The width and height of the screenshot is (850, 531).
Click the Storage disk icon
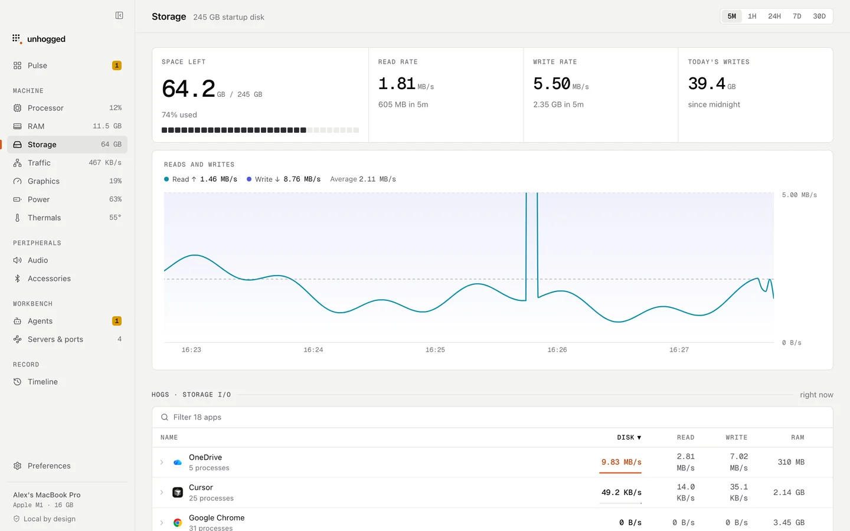[x=17, y=145]
